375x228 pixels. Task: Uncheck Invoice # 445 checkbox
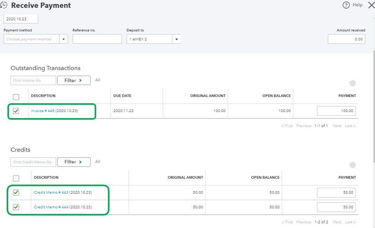coord(16,111)
